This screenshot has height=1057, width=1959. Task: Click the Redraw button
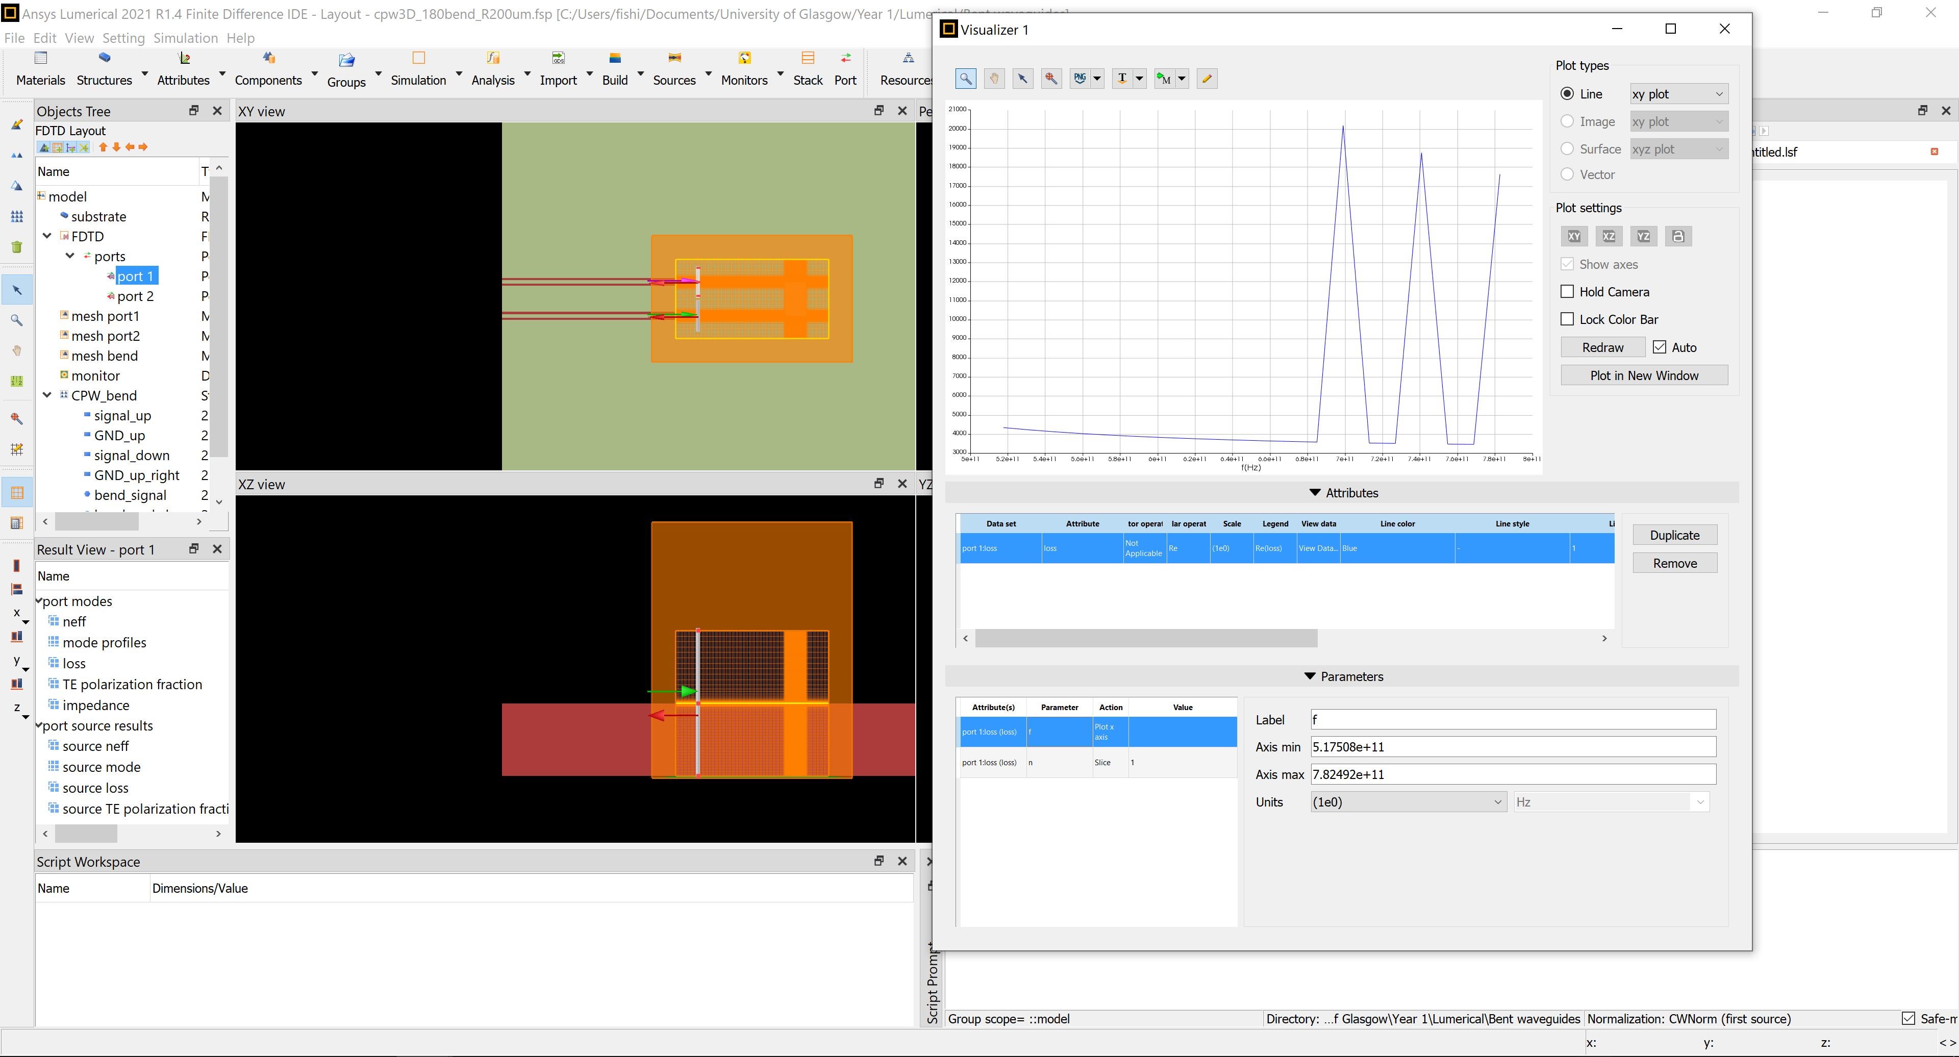(1603, 347)
